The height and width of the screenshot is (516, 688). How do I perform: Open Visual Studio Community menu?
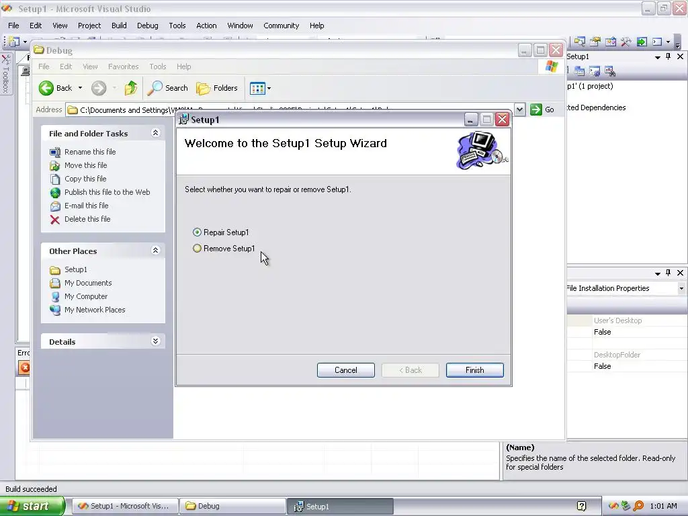coord(282,26)
